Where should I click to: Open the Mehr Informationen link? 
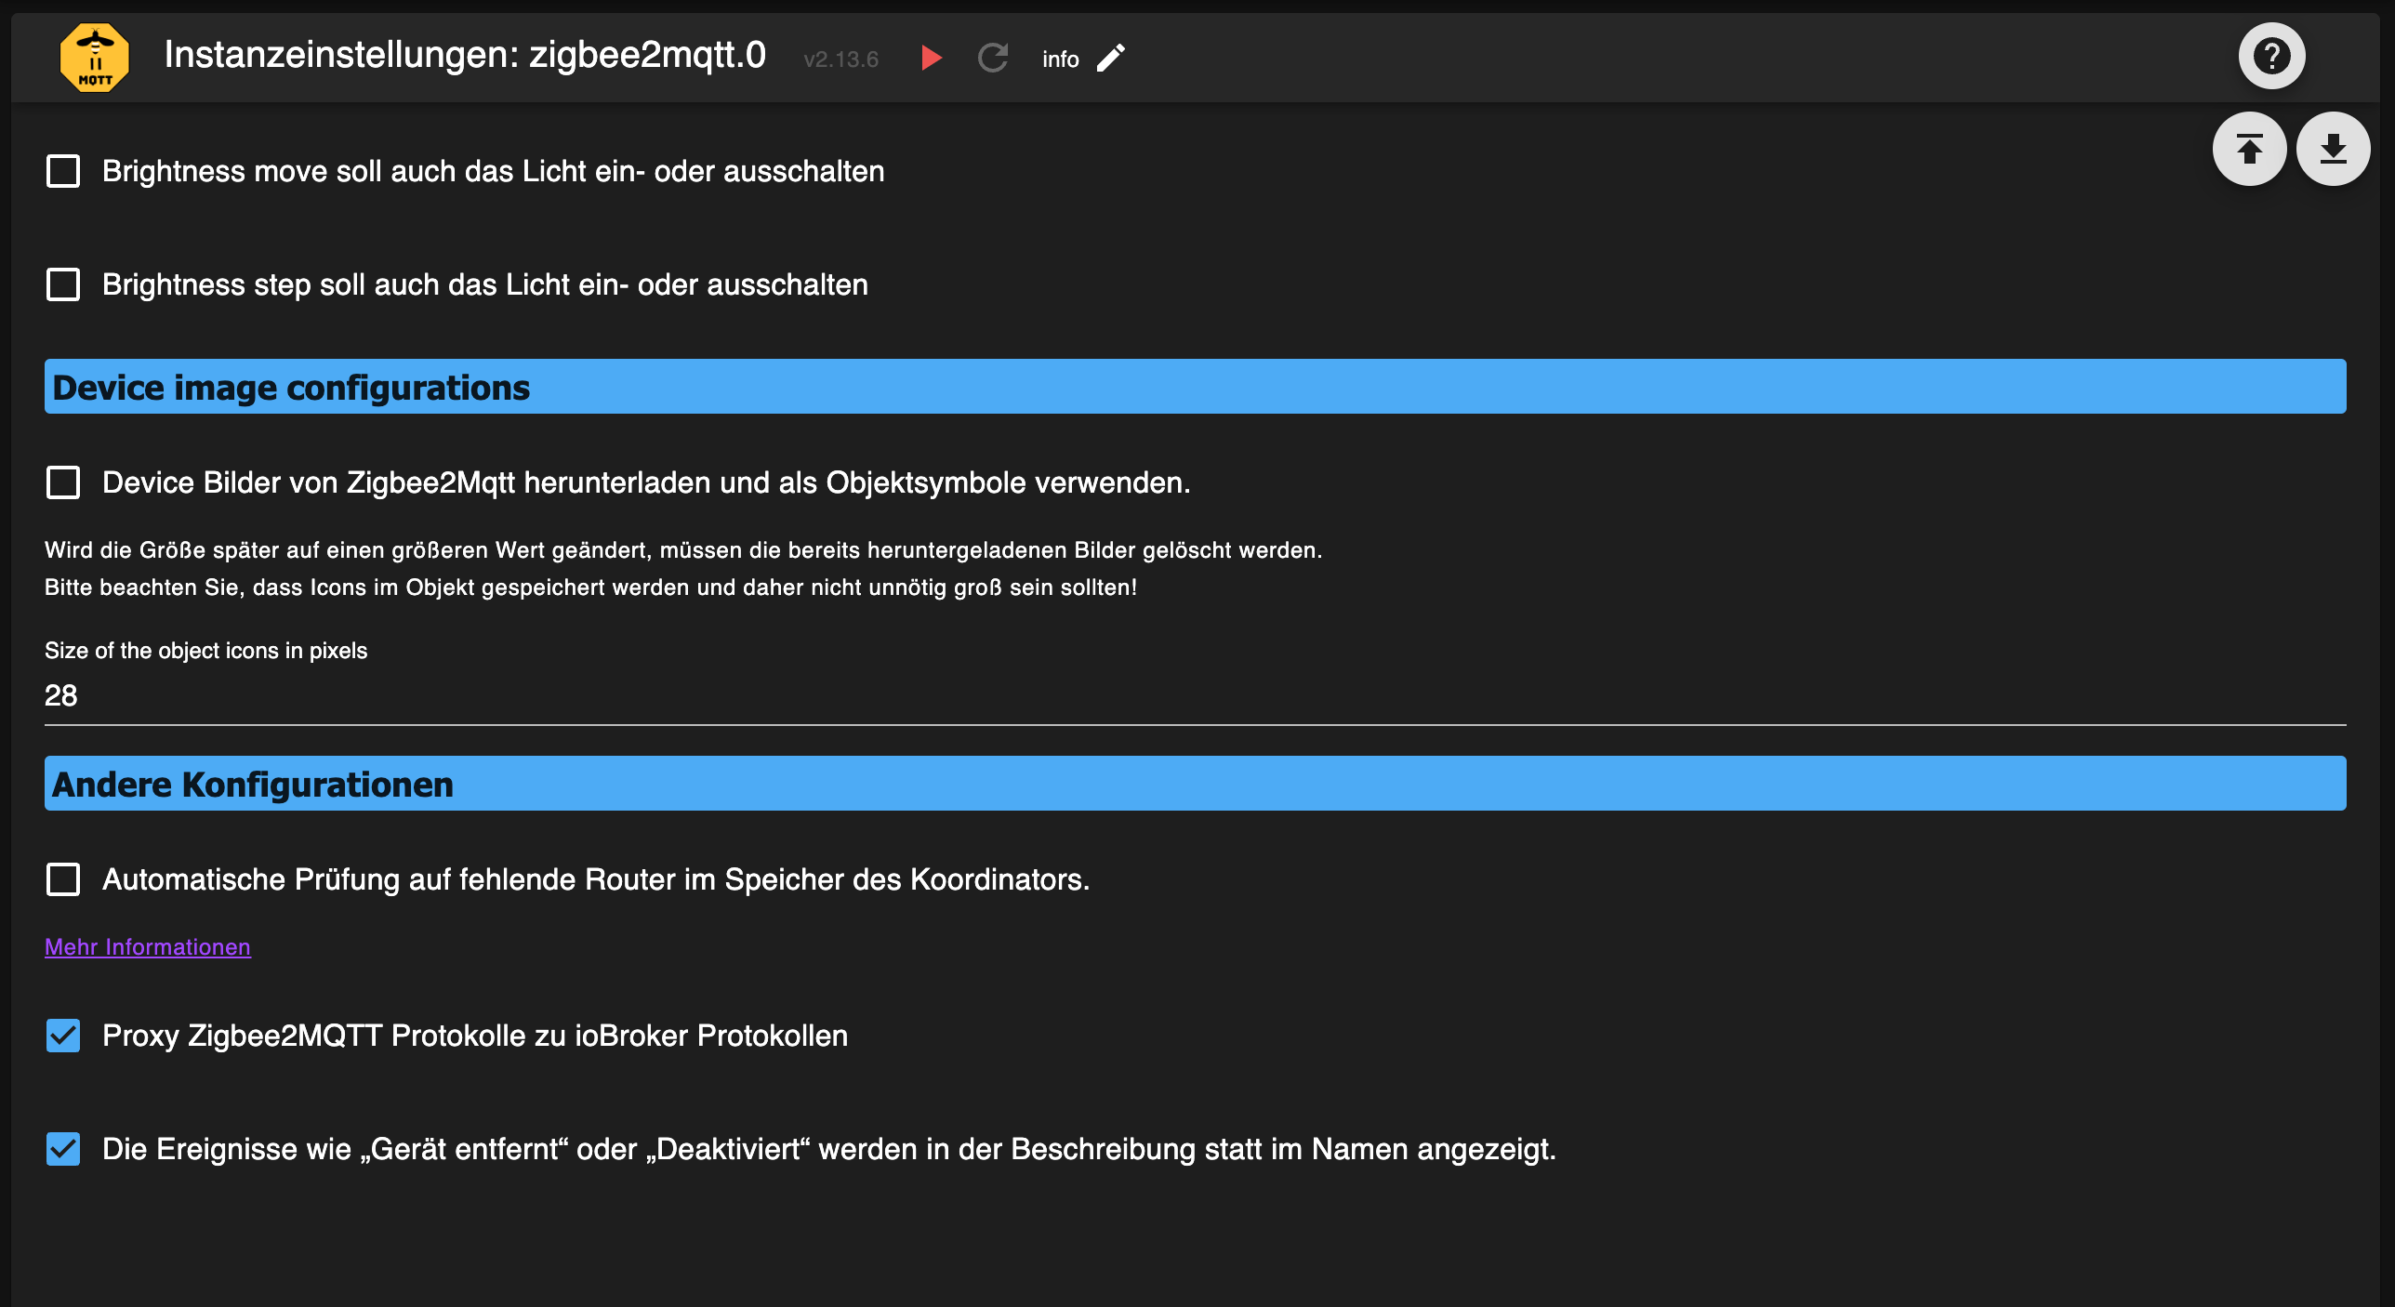[148, 946]
